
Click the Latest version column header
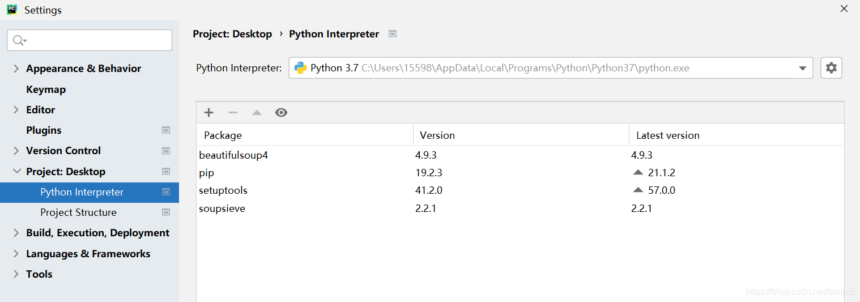736,135
